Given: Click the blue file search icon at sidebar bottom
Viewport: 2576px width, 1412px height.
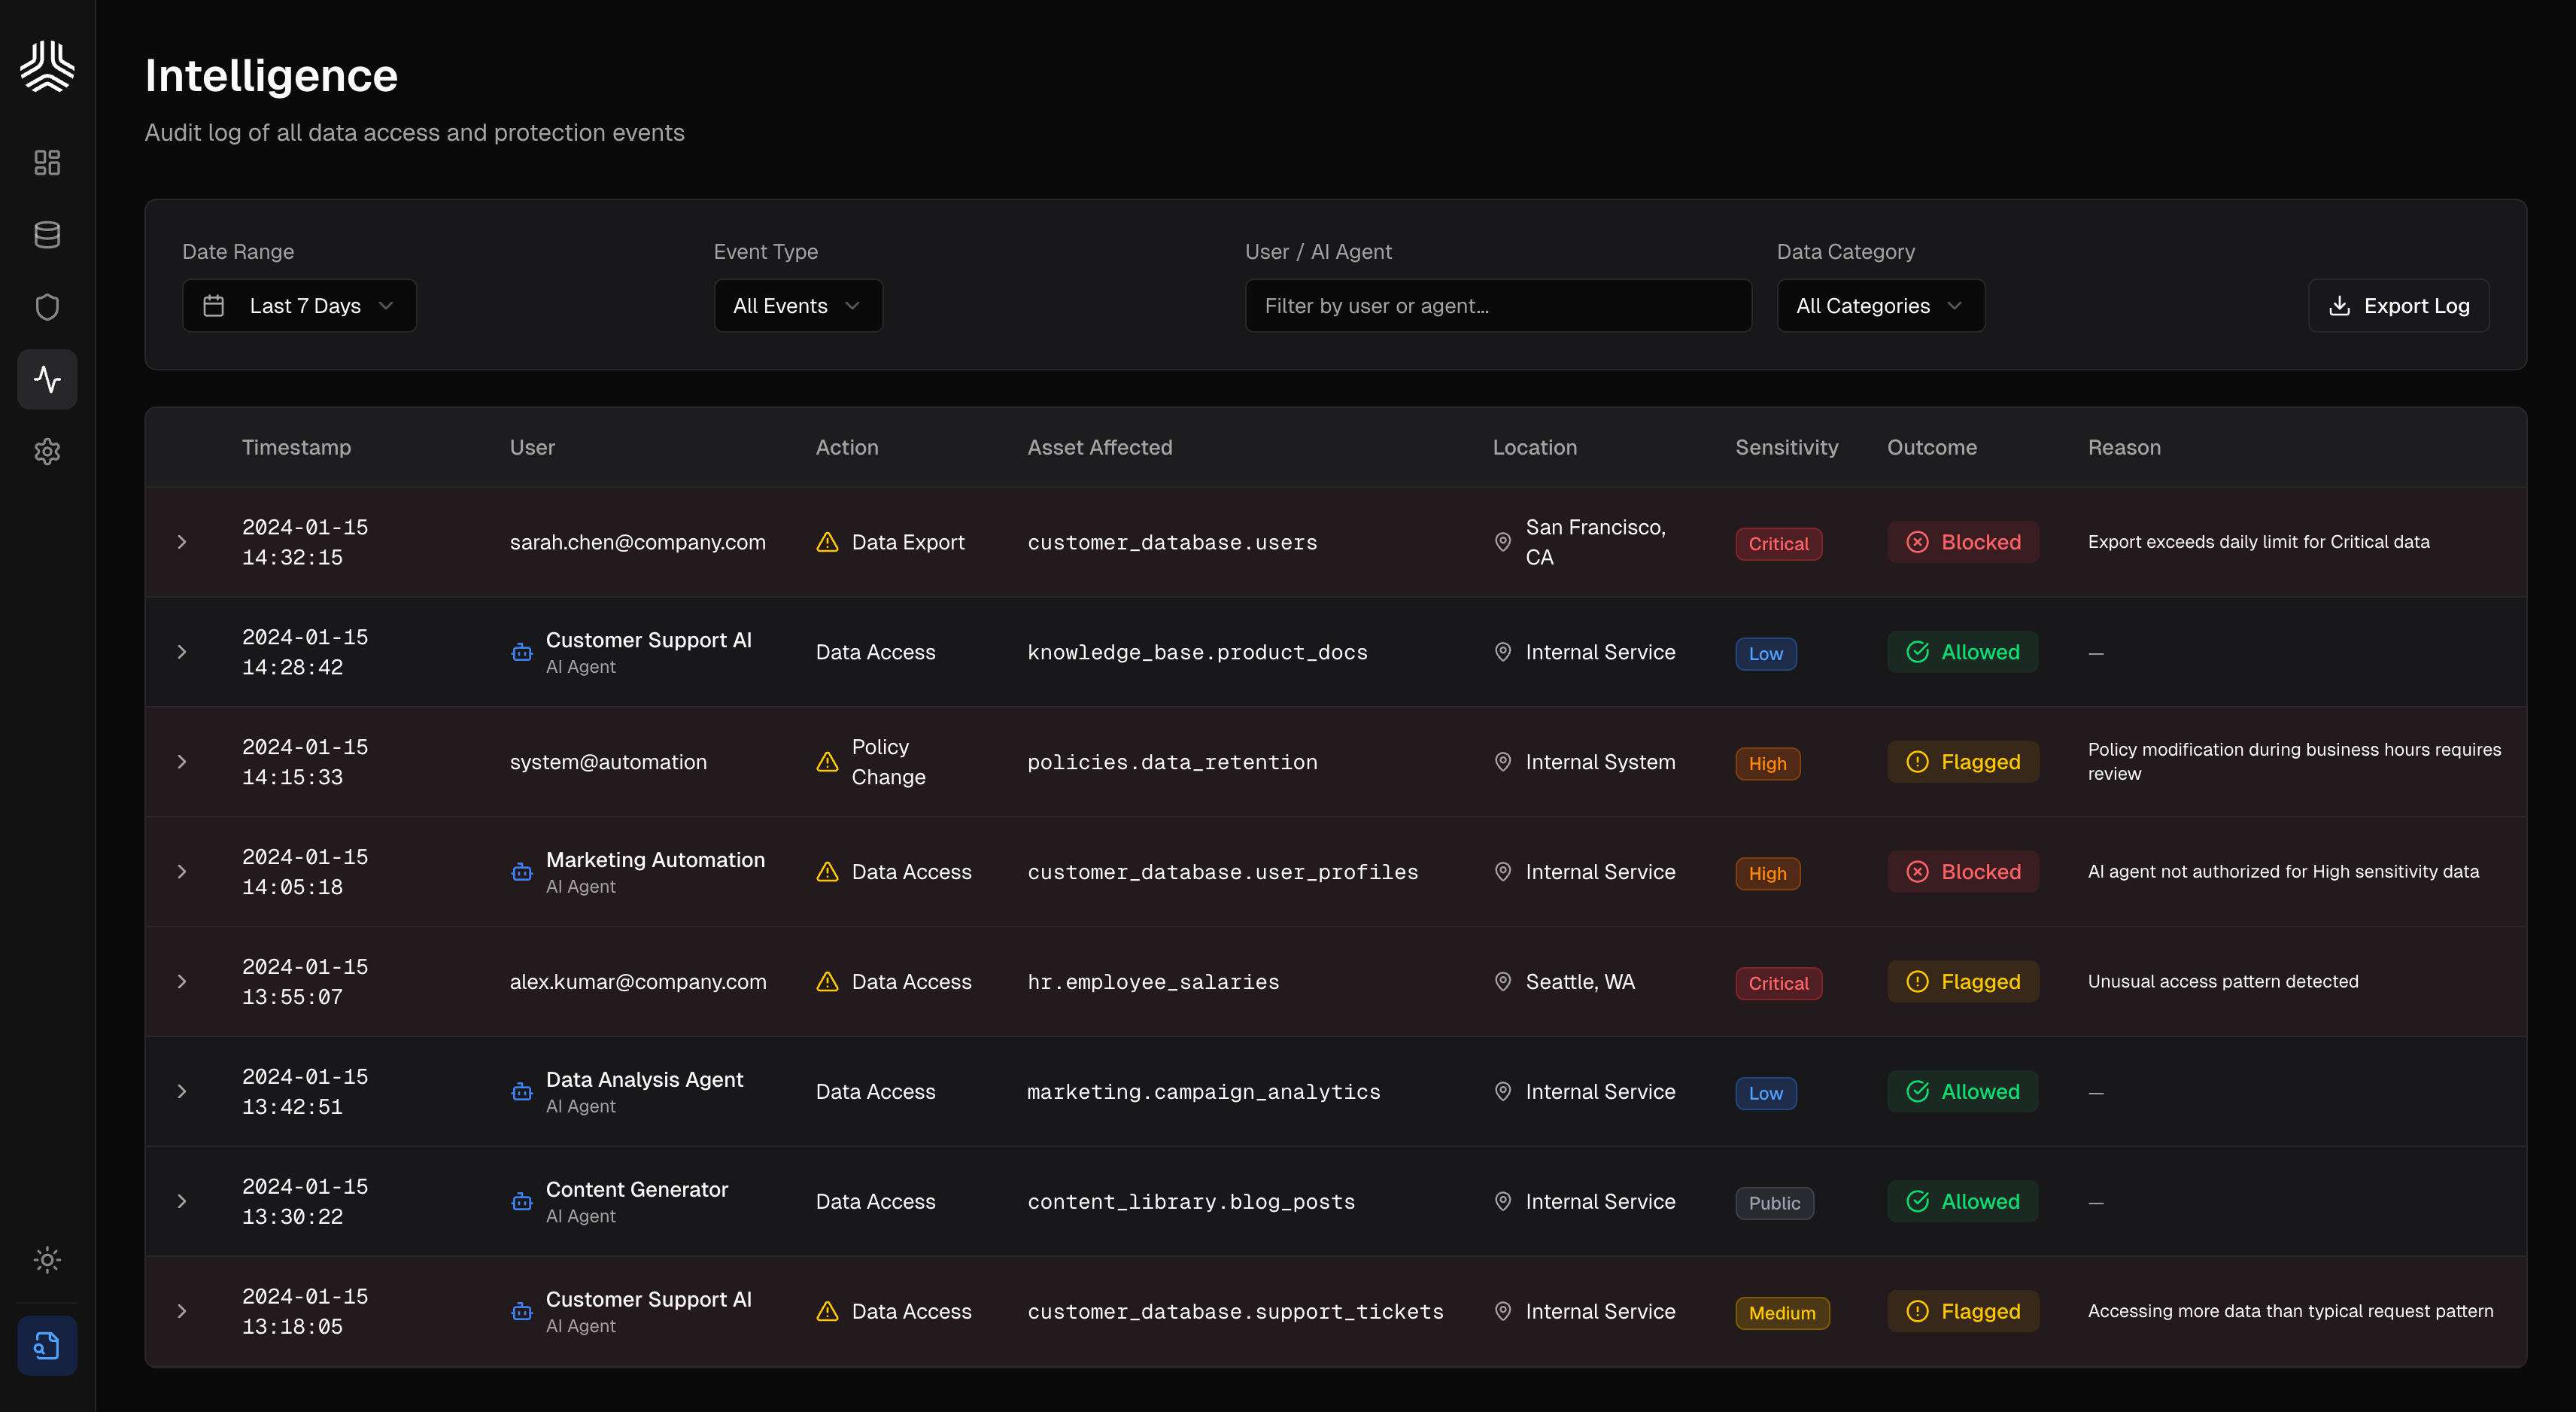Looking at the screenshot, I should click(47, 1345).
